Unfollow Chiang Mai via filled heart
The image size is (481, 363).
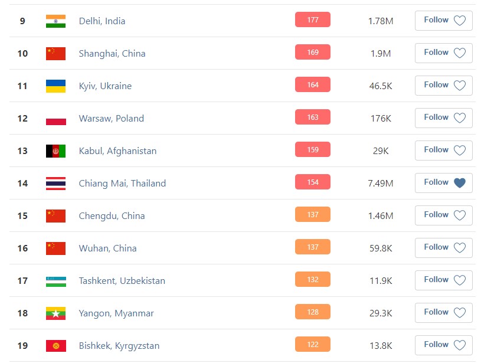460,183
